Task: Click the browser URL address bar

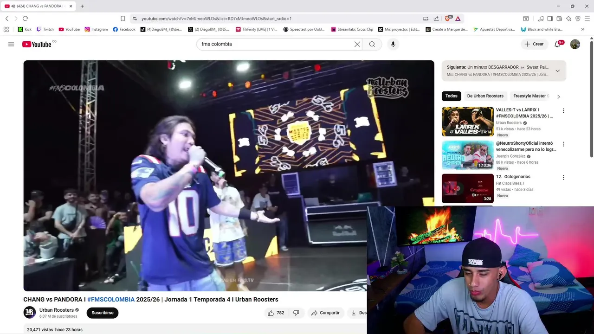Action: click(x=278, y=19)
